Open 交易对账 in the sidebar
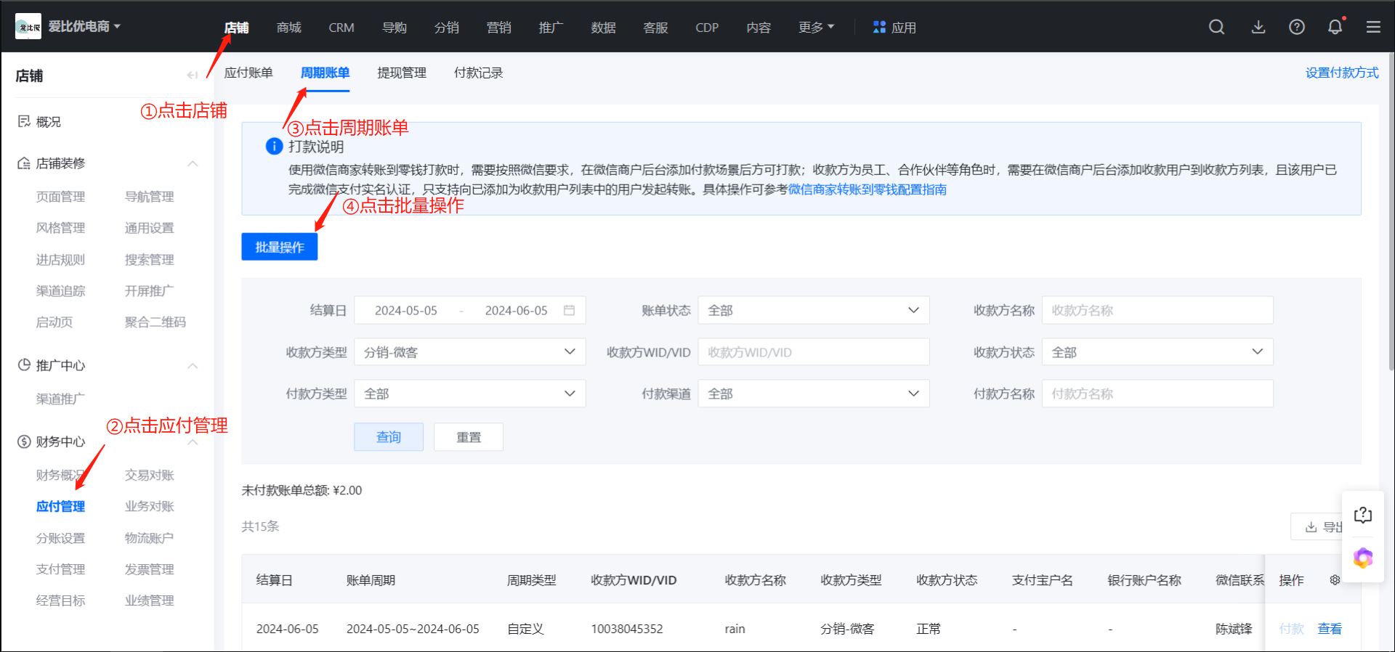Screen dimensions: 1395x652 (x=149, y=475)
